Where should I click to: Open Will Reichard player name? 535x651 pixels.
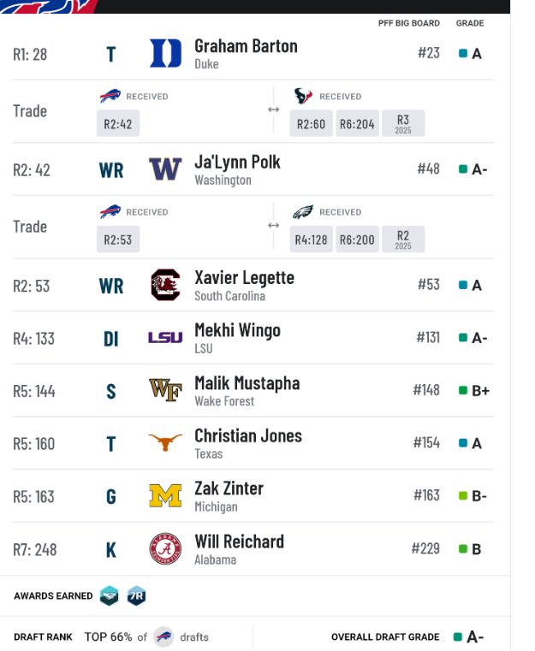[240, 542]
